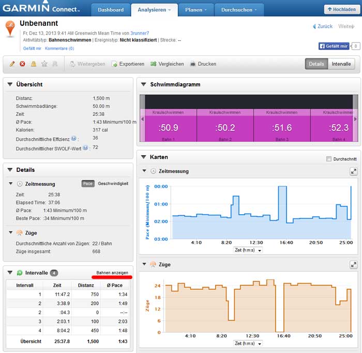Collapse the Übersicht panel
This screenshot has width=362, height=353.
point(10,84)
